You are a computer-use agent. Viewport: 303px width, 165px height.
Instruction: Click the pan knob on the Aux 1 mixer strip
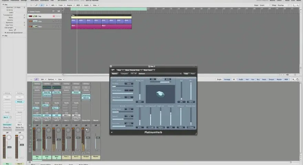pos(68,130)
